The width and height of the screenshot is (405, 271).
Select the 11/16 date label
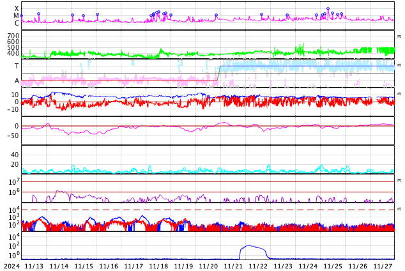click(x=109, y=266)
